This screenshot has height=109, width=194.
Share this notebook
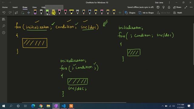pos(177,7)
